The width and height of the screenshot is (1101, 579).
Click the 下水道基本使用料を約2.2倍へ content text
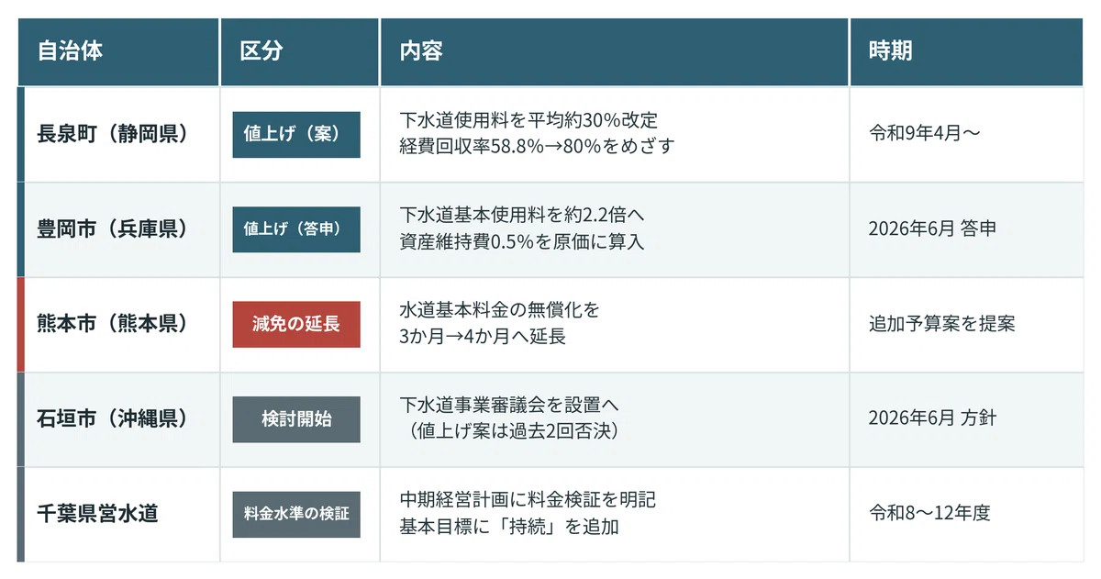pyautogui.click(x=523, y=217)
